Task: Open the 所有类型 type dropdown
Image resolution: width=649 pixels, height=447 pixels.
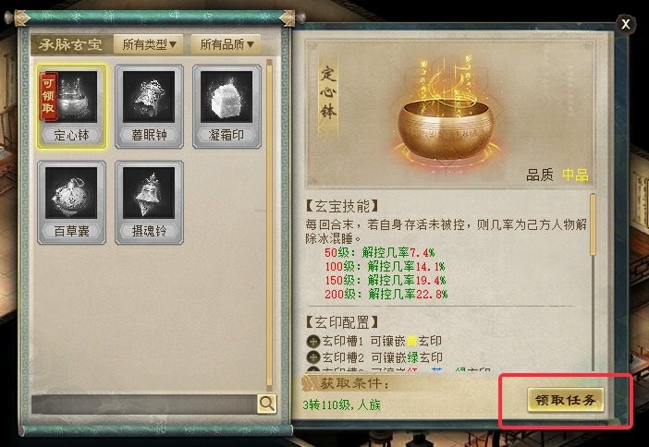Action: [x=149, y=44]
